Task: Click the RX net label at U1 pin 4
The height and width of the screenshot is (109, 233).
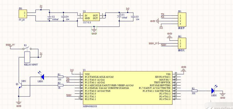Action: coord(68,81)
